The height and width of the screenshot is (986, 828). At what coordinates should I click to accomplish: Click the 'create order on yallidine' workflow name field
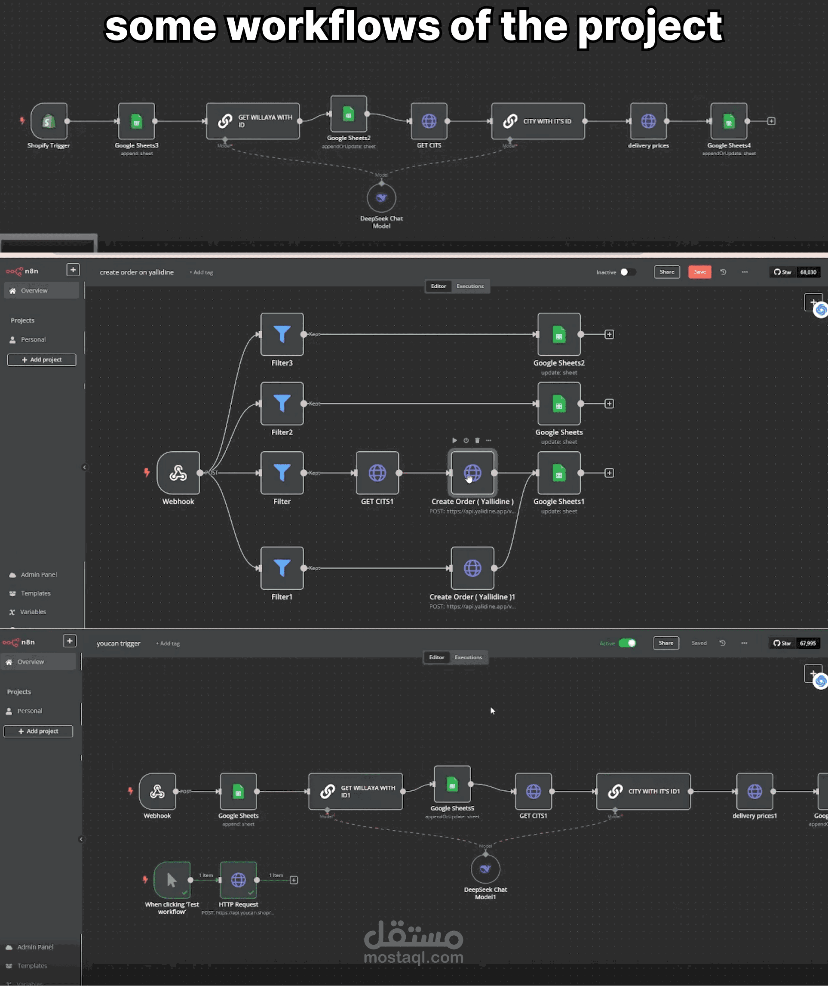[x=137, y=272]
